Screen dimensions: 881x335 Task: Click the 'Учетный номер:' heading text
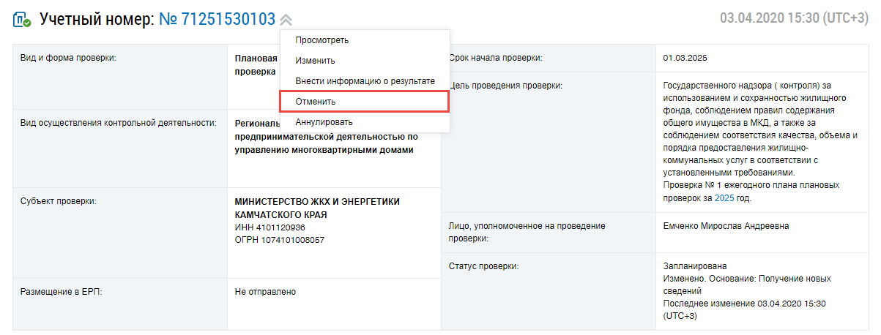(97, 19)
